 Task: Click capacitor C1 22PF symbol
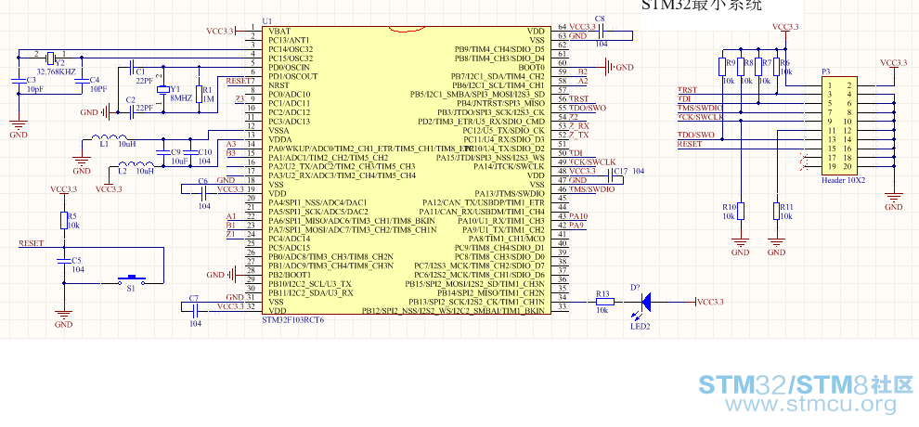pyautogui.click(x=131, y=67)
